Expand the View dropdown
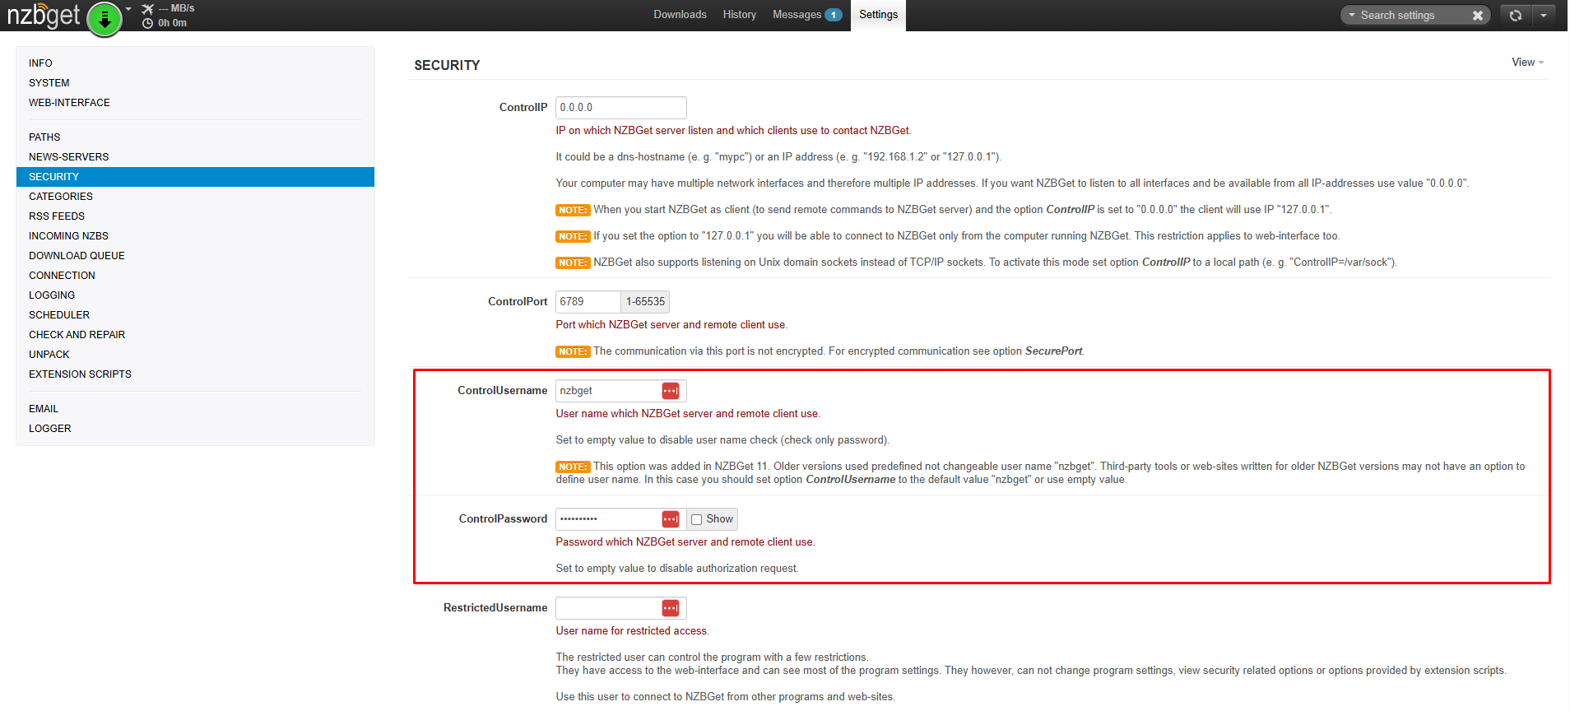This screenshot has width=1570, height=711. pyautogui.click(x=1528, y=63)
